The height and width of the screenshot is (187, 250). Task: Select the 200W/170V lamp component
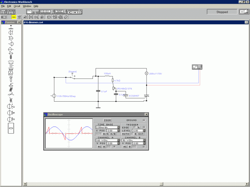coord(146,73)
